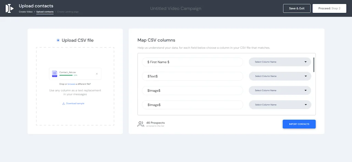This screenshot has height=162, width=352.
Task: Select the Upload CSV file radio button
Action: coord(58,40)
